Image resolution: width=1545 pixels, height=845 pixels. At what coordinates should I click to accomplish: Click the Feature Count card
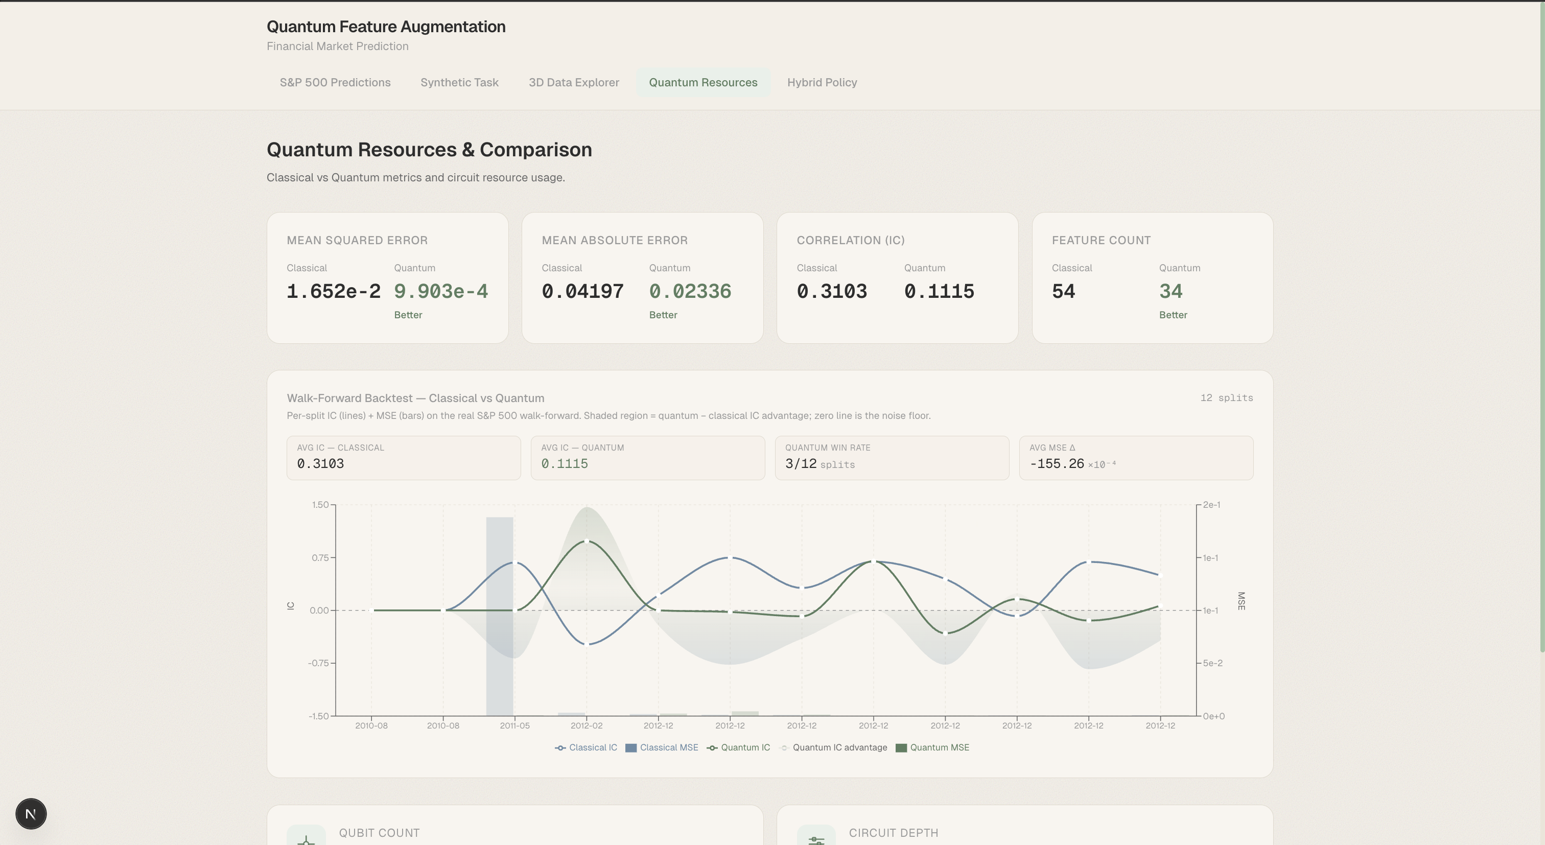[x=1152, y=278]
